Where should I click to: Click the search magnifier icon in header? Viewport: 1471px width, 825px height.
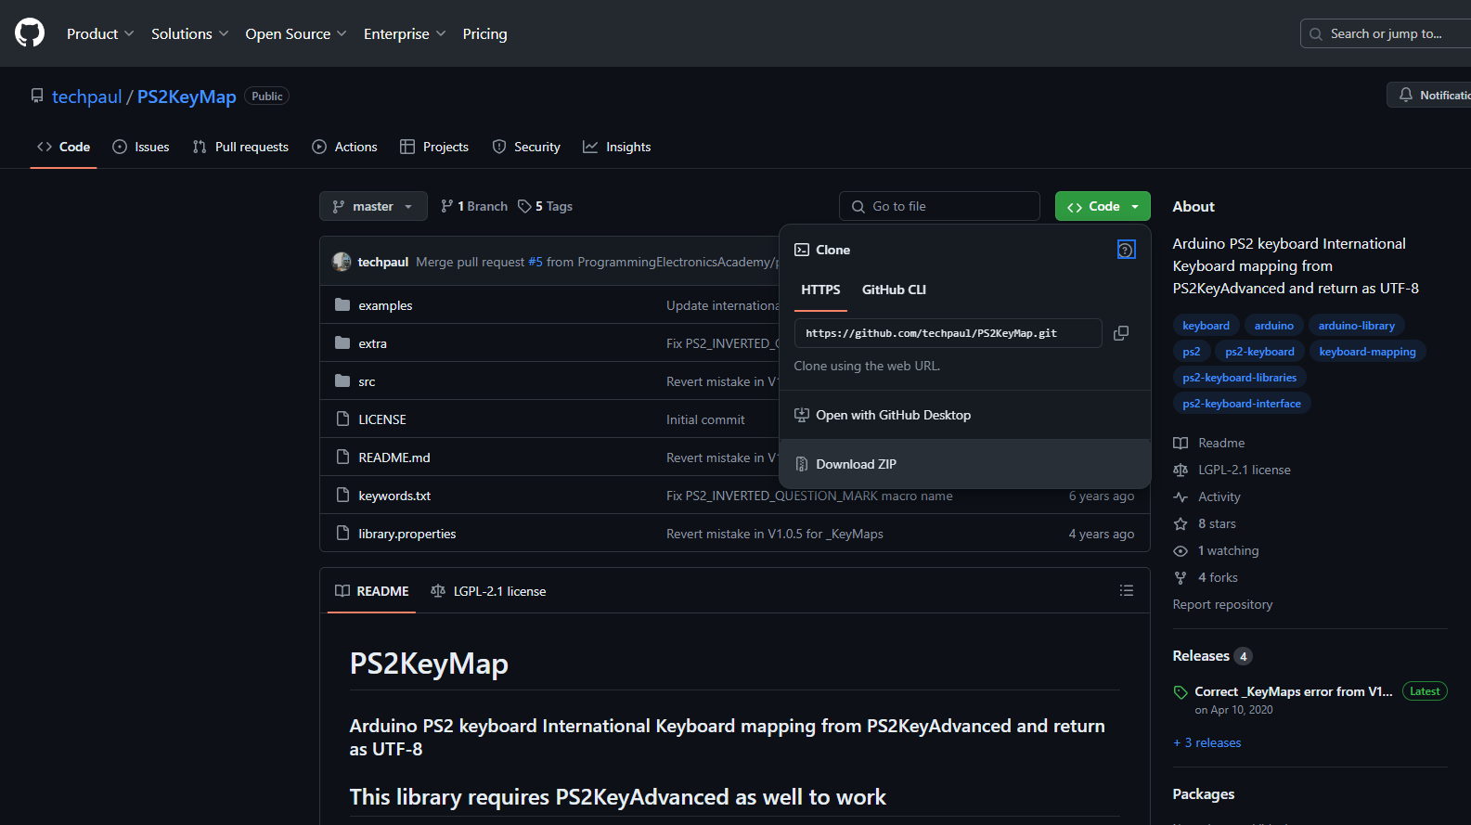(1316, 34)
